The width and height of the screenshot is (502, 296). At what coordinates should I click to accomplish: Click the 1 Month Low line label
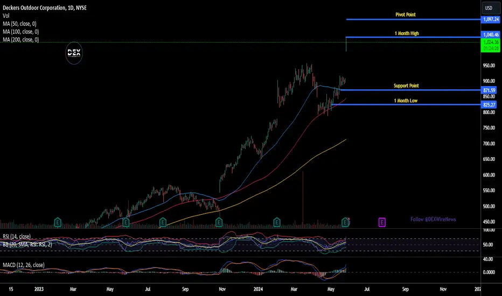[x=406, y=101]
